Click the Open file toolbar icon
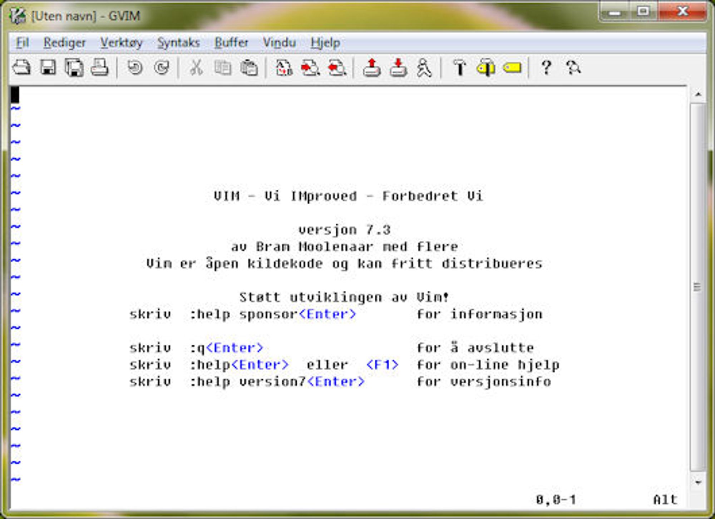 [21, 68]
